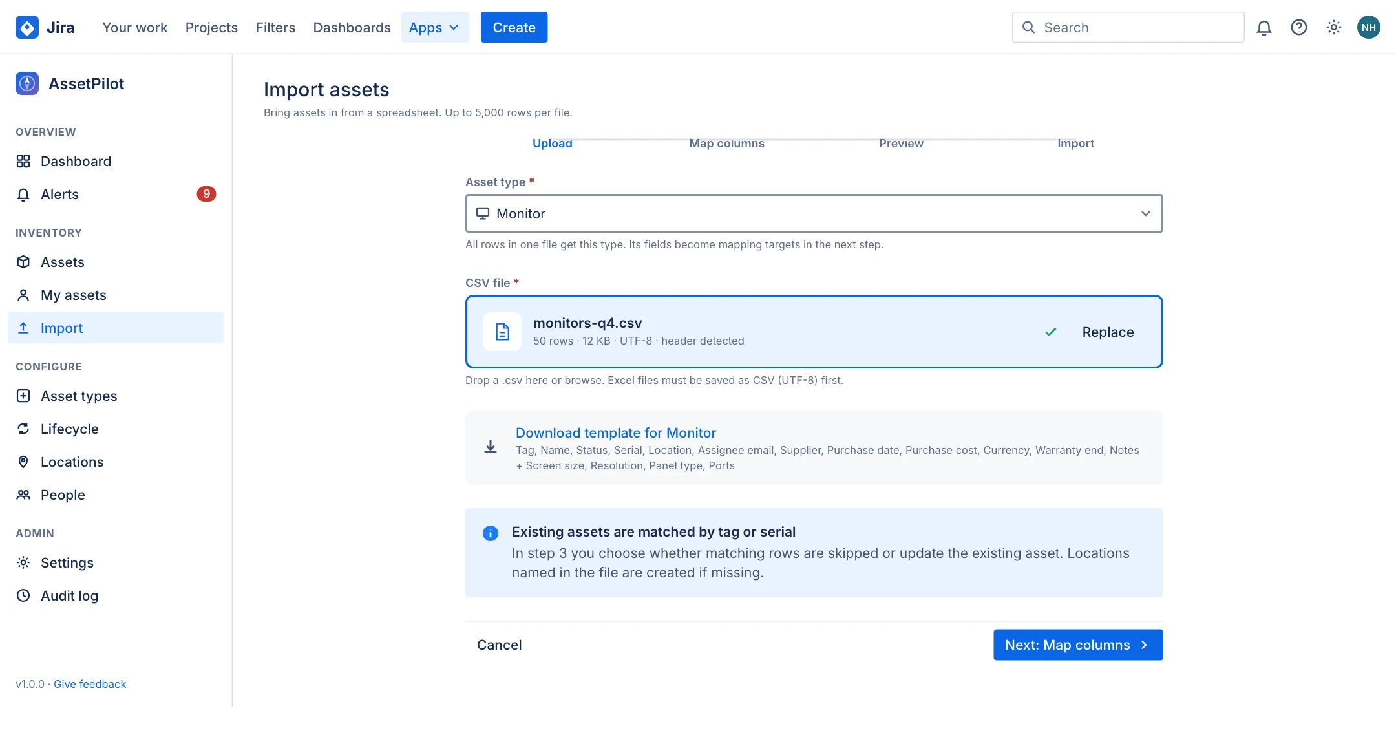Focus the Search input field
Viewport: 1396px width, 746px height.
point(1128,27)
